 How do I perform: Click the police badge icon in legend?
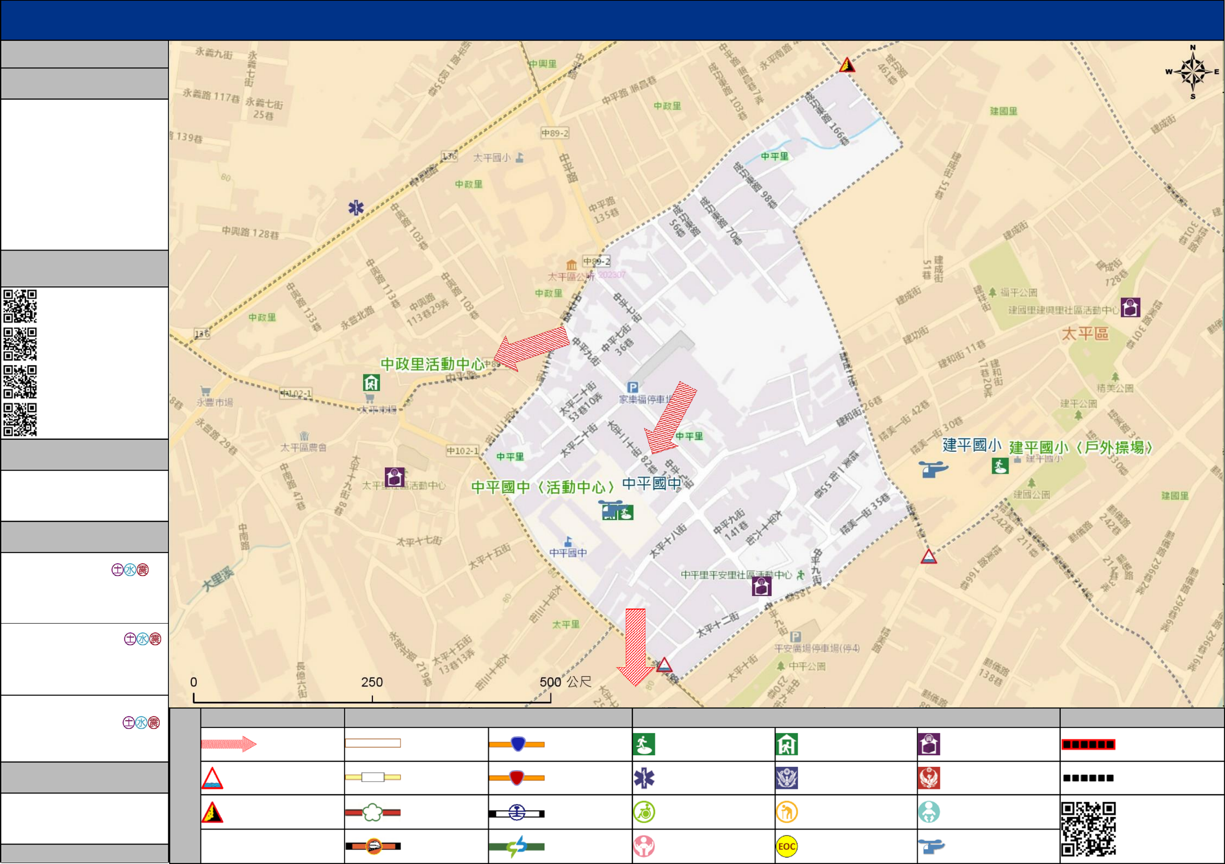coord(787,778)
